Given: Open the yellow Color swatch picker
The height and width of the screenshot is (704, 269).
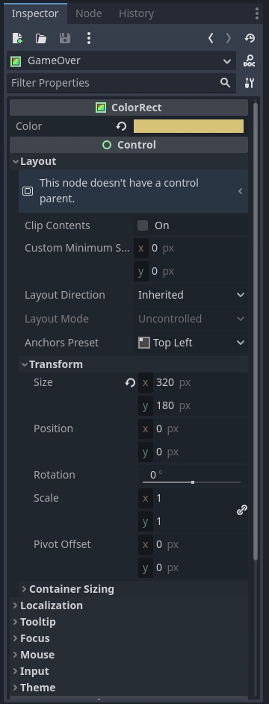Looking at the screenshot, I should pyautogui.click(x=188, y=126).
